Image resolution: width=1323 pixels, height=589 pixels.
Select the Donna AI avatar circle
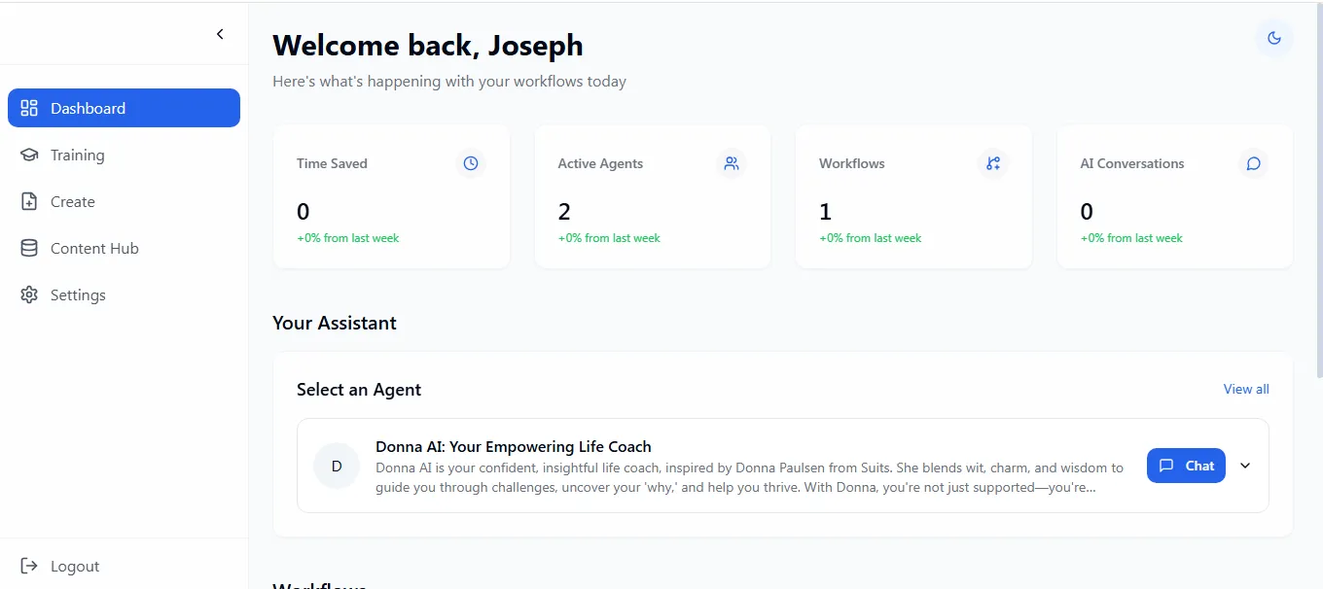pyautogui.click(x=337, y=466)
